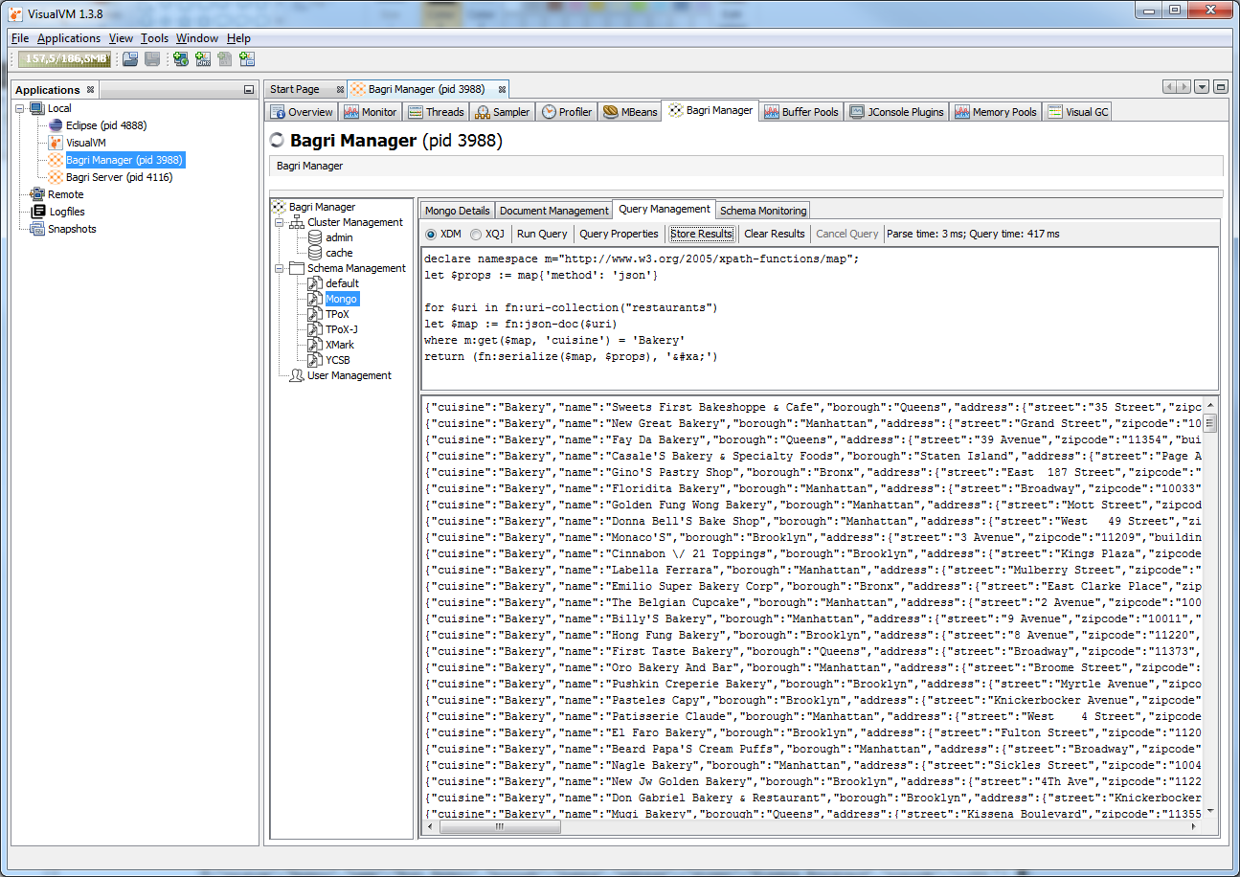1240x877 pixels.
Task: Close the Applications panel tab
Action: (x=90, y=90)
